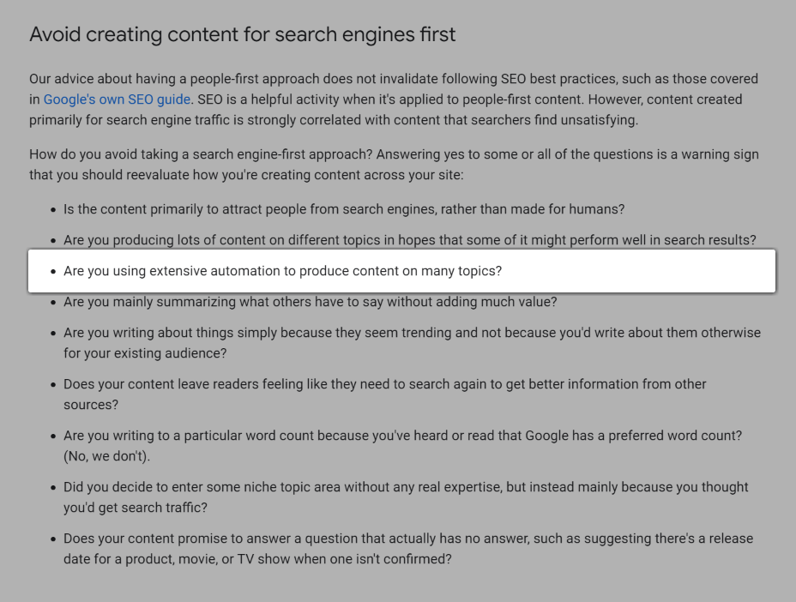Click the "Avoid creating content for search engines first" heading
796x602 pixels.
click(x=242, y=35)
